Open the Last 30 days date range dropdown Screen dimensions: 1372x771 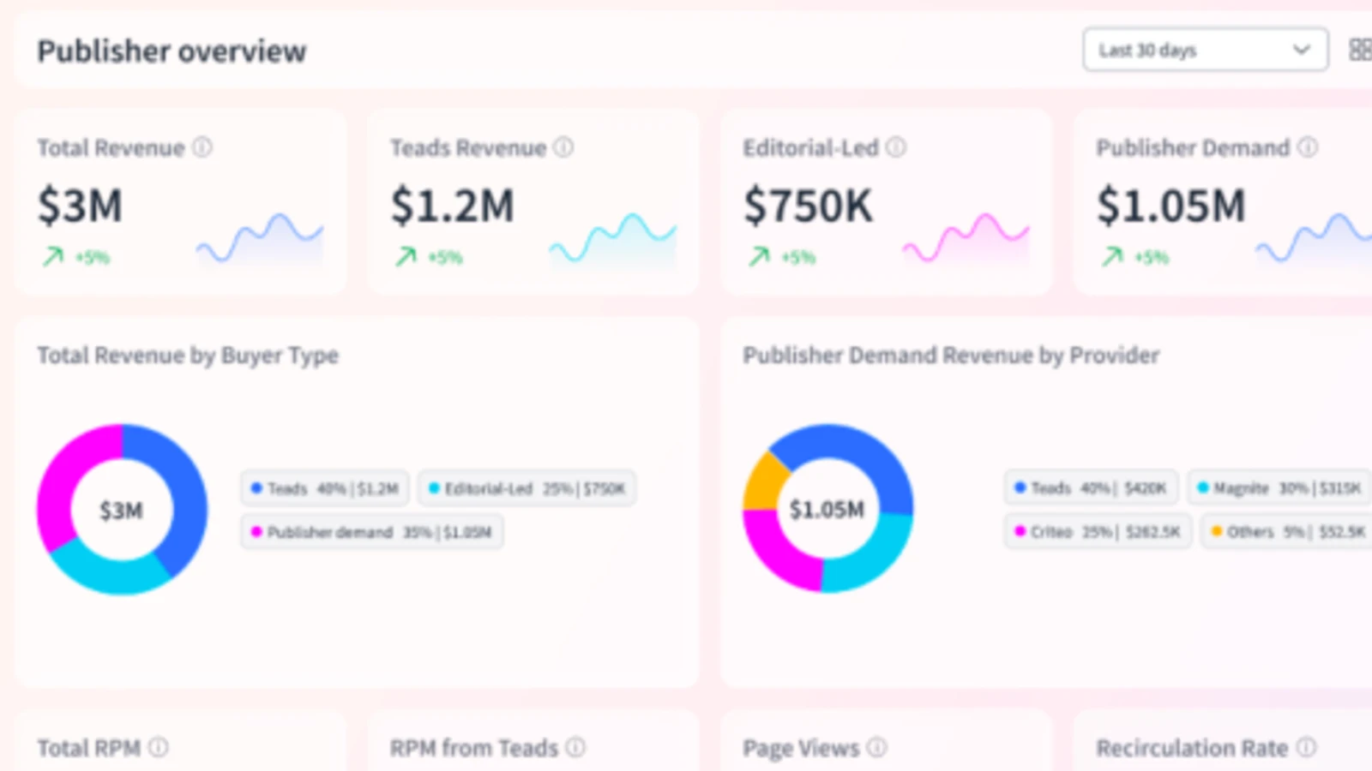1205,50
